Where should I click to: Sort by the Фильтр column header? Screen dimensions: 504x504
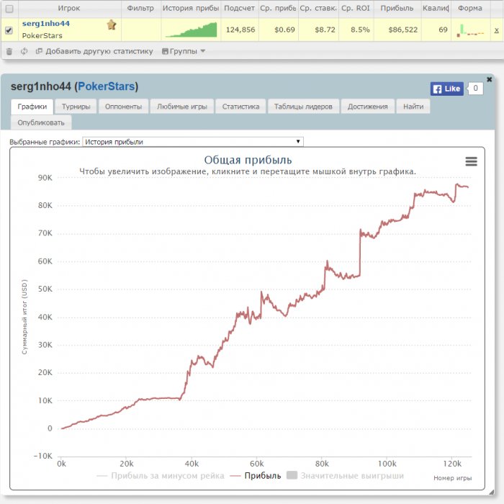140,8
